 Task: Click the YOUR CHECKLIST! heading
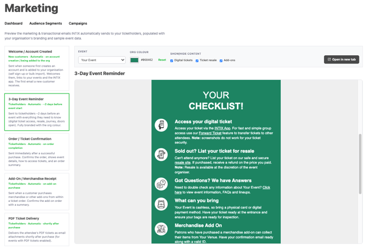pos(216,101)
